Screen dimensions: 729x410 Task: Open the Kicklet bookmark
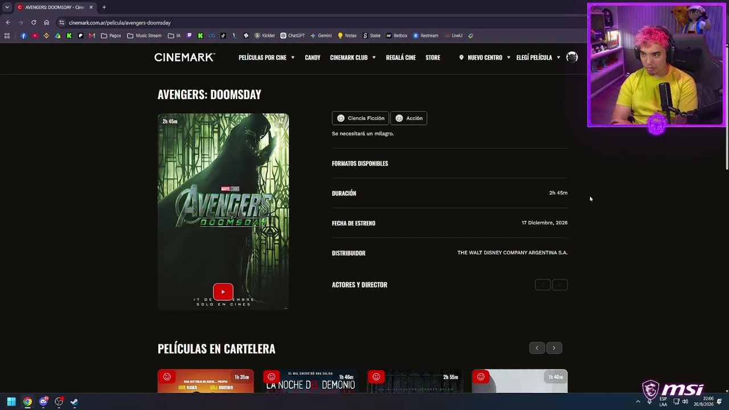[264, 35]
